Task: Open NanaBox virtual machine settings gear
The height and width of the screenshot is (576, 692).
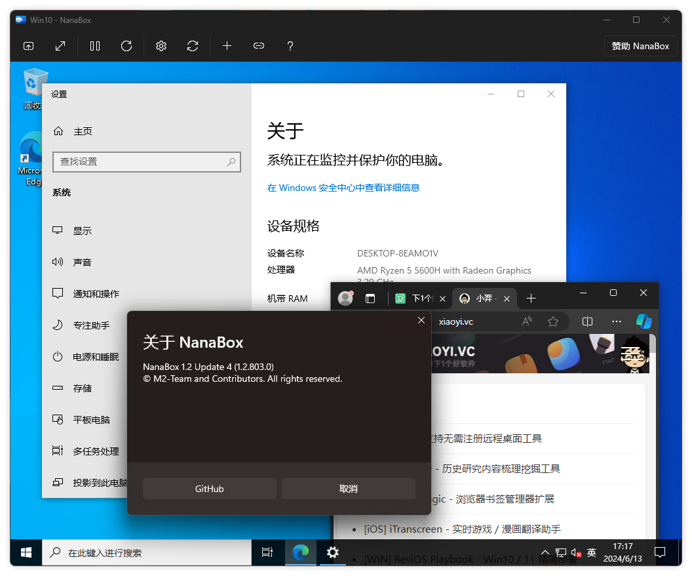Action: (x=161, y=46)
